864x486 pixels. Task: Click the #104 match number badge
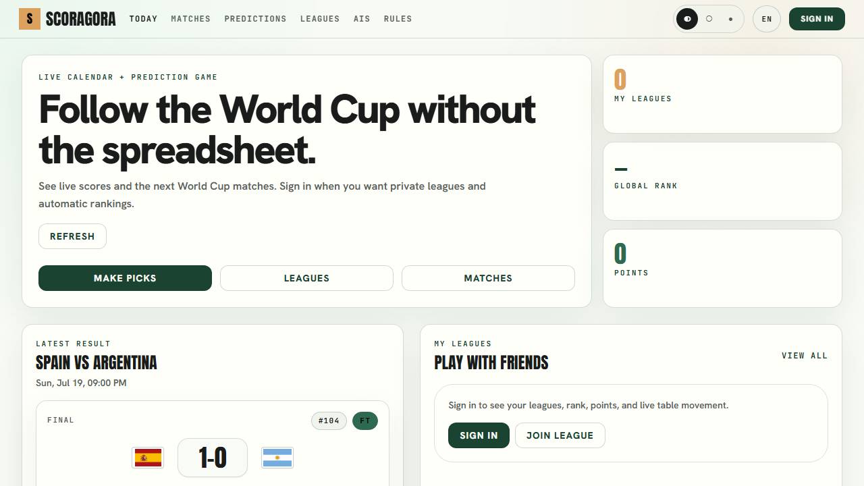tap(329, 421)
